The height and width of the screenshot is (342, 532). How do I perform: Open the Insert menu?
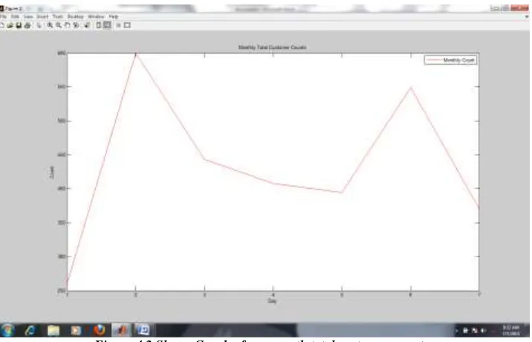[42, 16]
